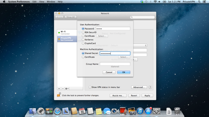Image resolution: width=209 pixels, height=117 pixels.
Task: Open the Window menu in menu bar
Action: pyautogui.click(x=51, y=2)
